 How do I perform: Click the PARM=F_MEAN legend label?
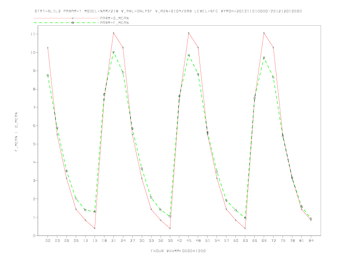tap(114, 23)
